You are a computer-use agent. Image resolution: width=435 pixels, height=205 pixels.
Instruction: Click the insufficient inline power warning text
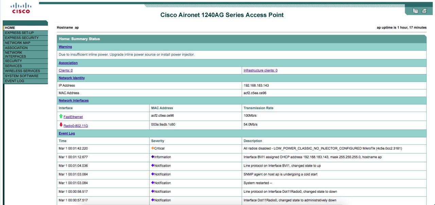tap(127, 54)
